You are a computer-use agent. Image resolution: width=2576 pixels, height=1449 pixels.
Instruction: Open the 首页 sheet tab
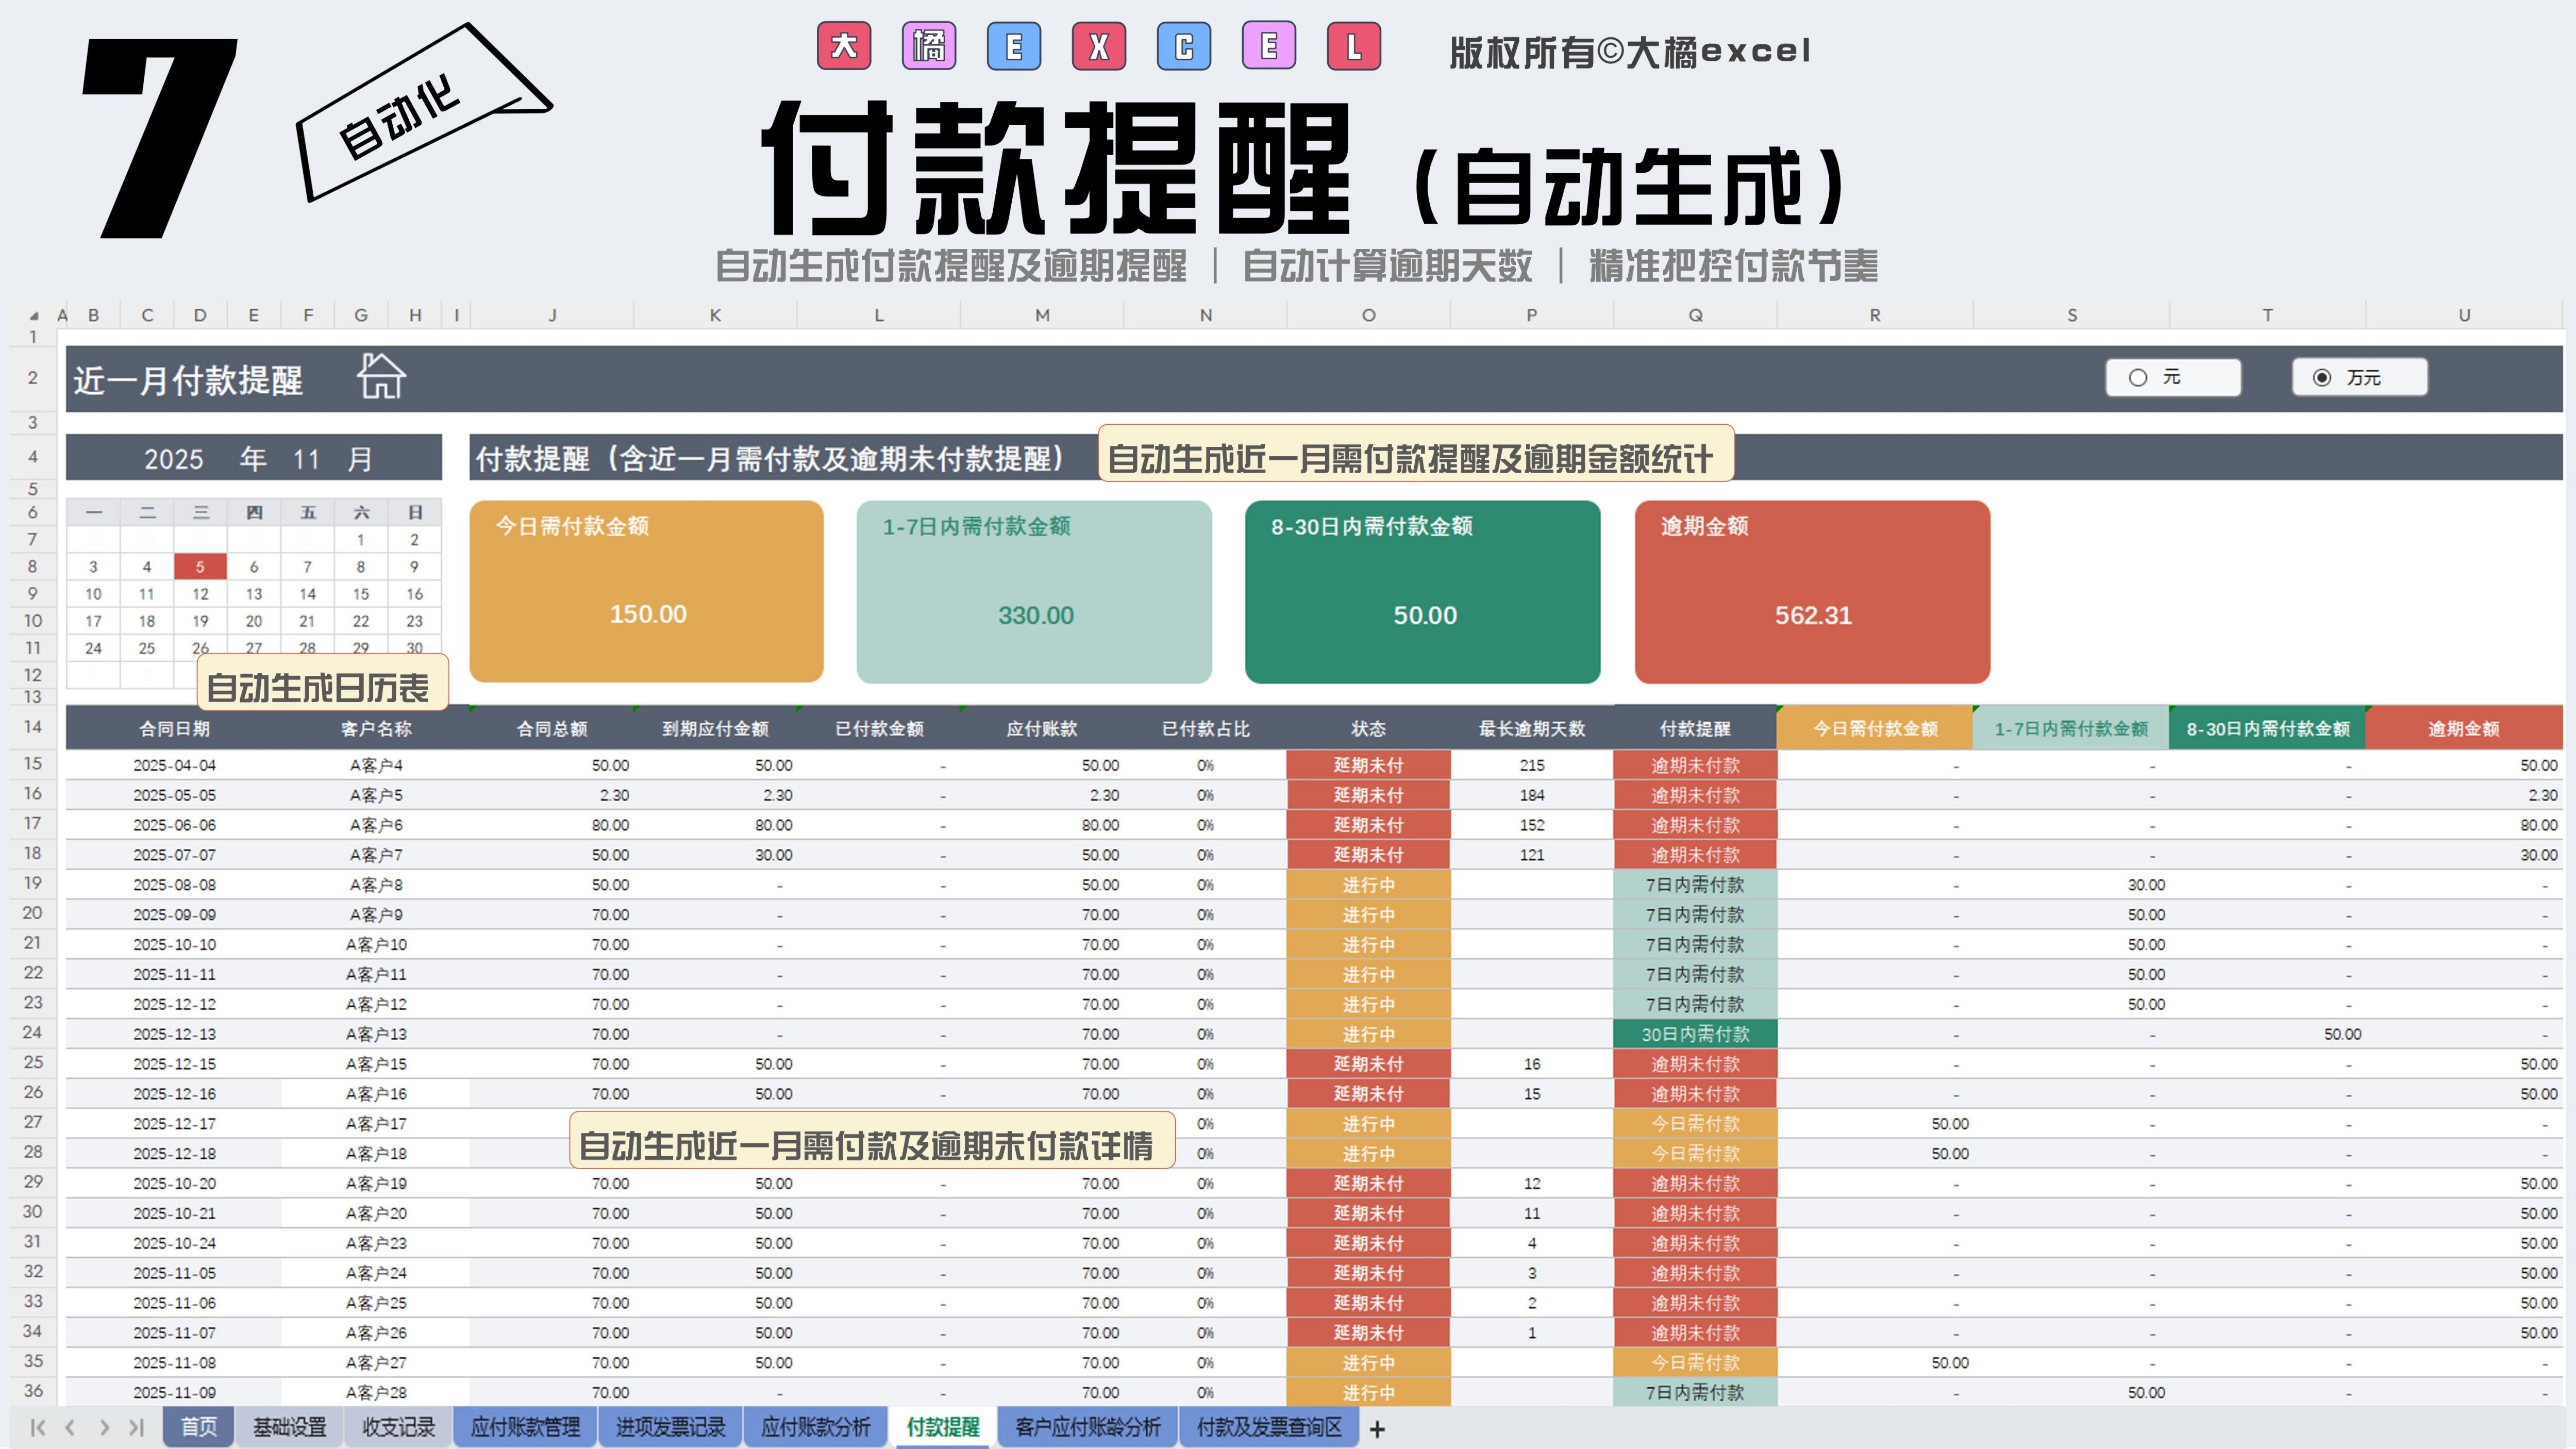[x=198, y=1427]
